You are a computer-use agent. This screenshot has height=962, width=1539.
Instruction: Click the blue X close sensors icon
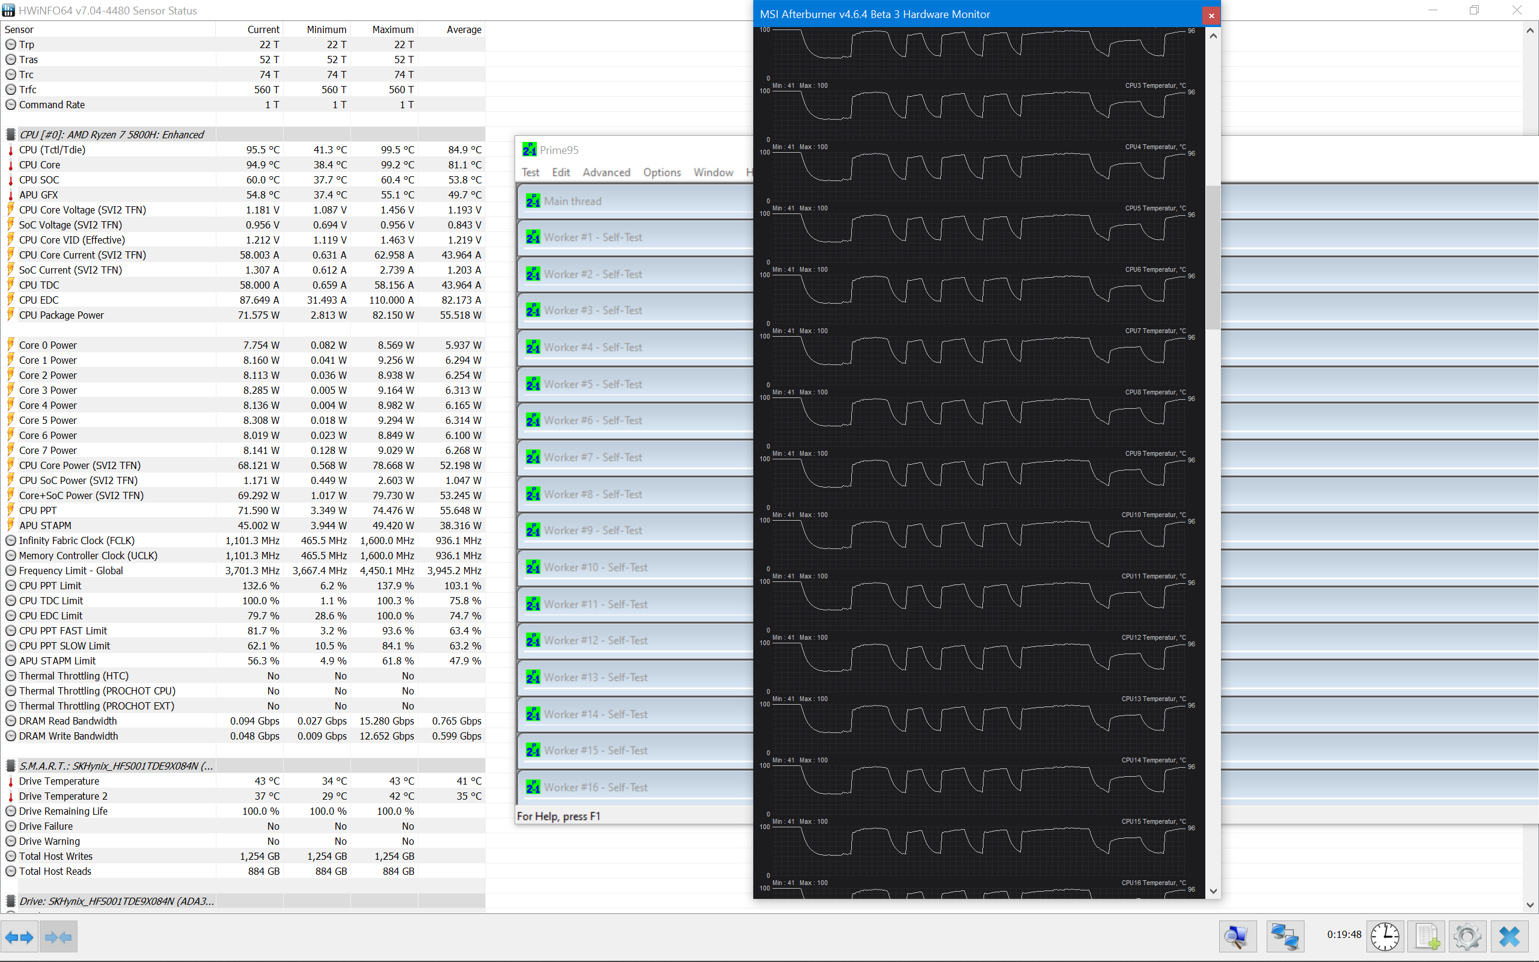point(1508,937)
